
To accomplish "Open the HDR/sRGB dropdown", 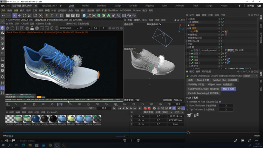I will coord(69,28).
